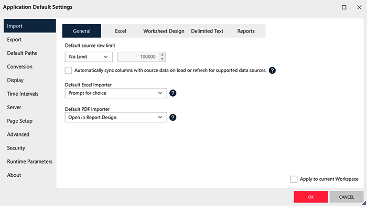367x206 pixels.
Task: Increase row limit with up stepper arrow
Action: [x=162, y=54]
